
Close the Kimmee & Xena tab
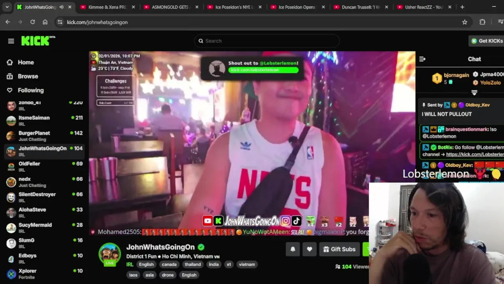pyautogui.click(x=133, y=7)
